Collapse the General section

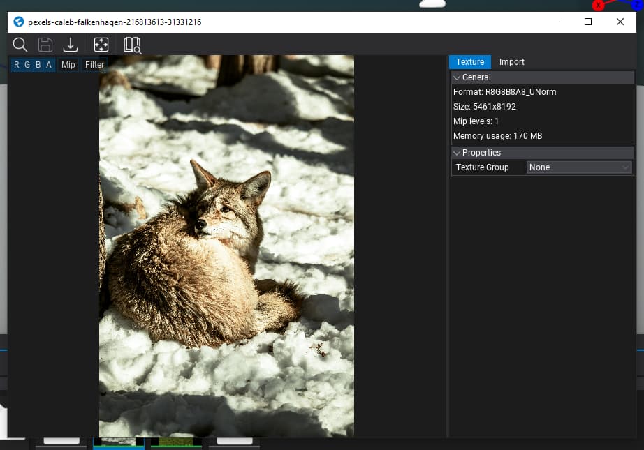tap(458, 77)
